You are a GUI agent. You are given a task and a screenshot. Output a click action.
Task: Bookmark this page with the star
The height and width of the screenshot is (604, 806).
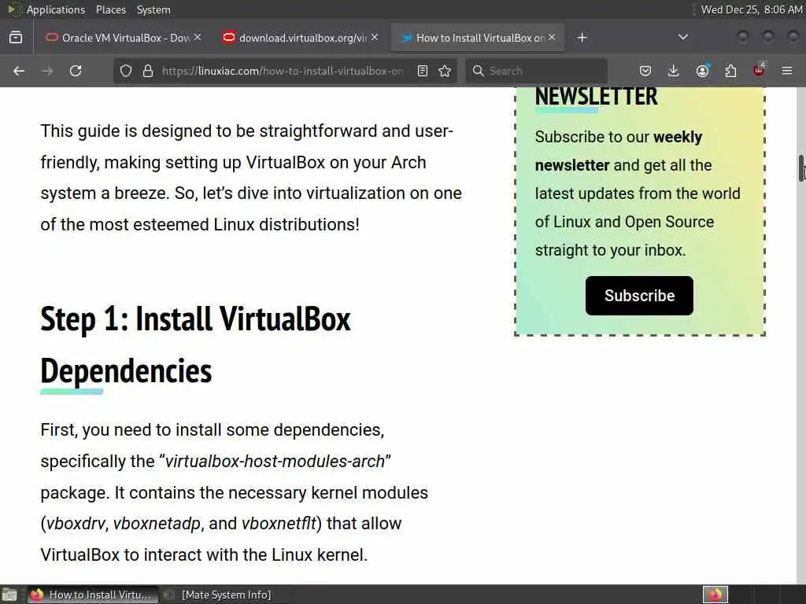coord(446,71)
